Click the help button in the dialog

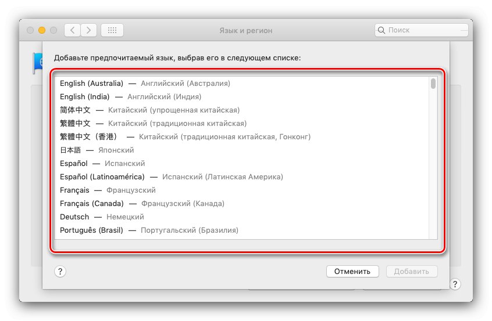tap(60, 271)
